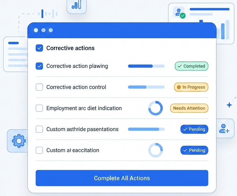Click the add user icon
Viewport: 237px width, 196px height.
[x=224, y=128]
